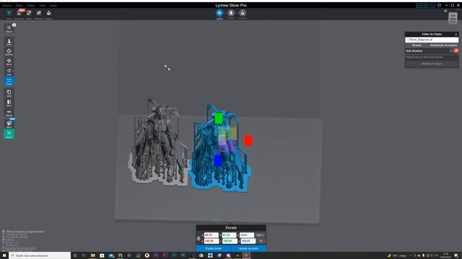Click the Windows Start button

coord(4,255)
